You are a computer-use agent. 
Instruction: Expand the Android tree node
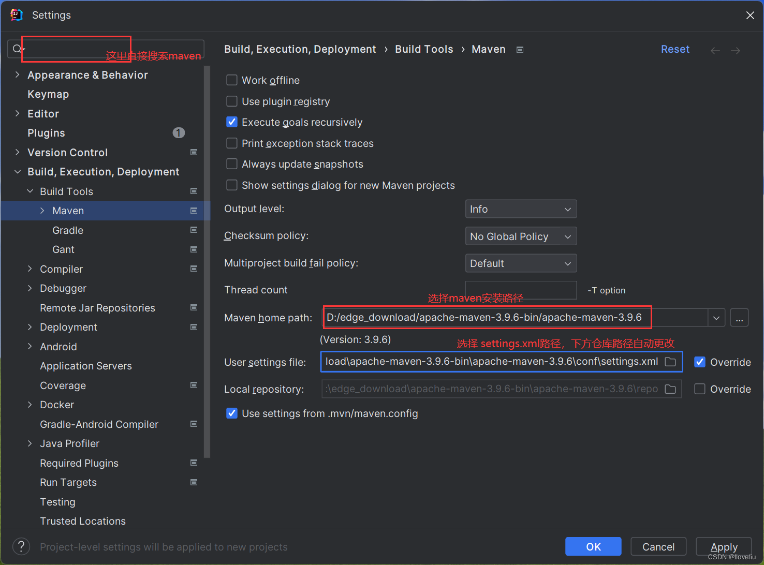click(x=30, y=346)
